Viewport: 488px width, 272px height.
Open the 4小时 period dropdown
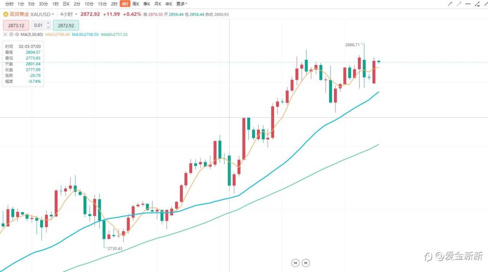point(67,14)
